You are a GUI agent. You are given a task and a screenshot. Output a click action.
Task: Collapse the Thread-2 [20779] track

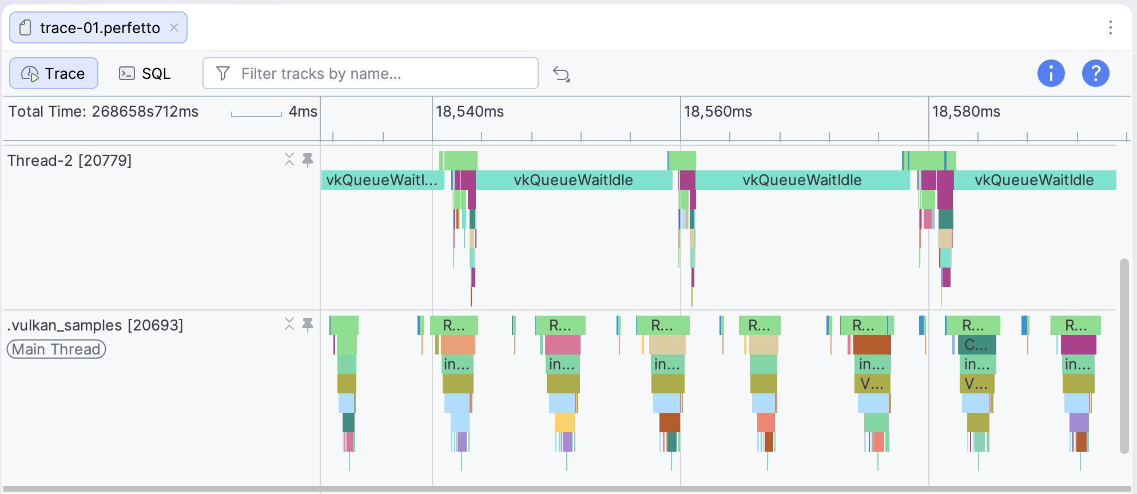point(289,160)
